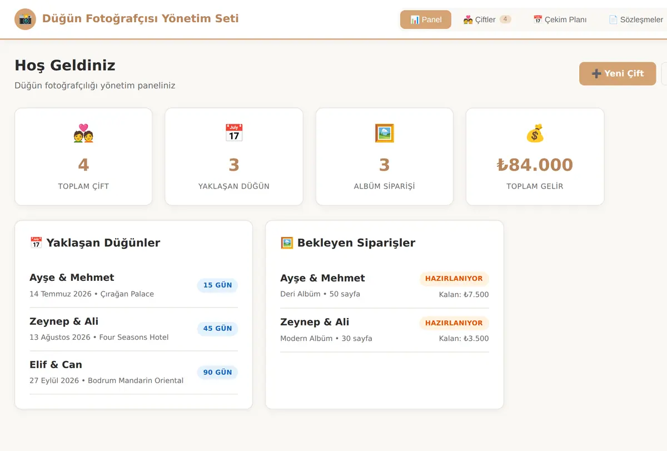This screenshot has height=451, width=667.
Task: Click the '14 Temmuz 2026 • Çırağan Palace' text
Action: pyautogui.click(x=92, y=294)
